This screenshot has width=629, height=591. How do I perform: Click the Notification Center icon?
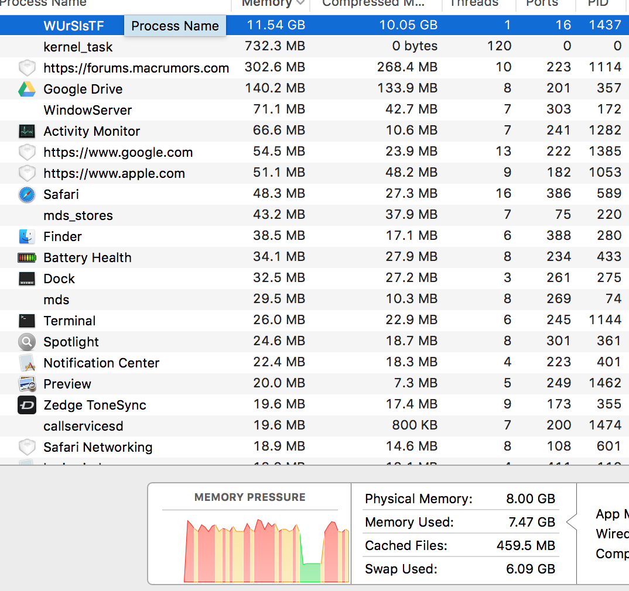click(27, 363)
